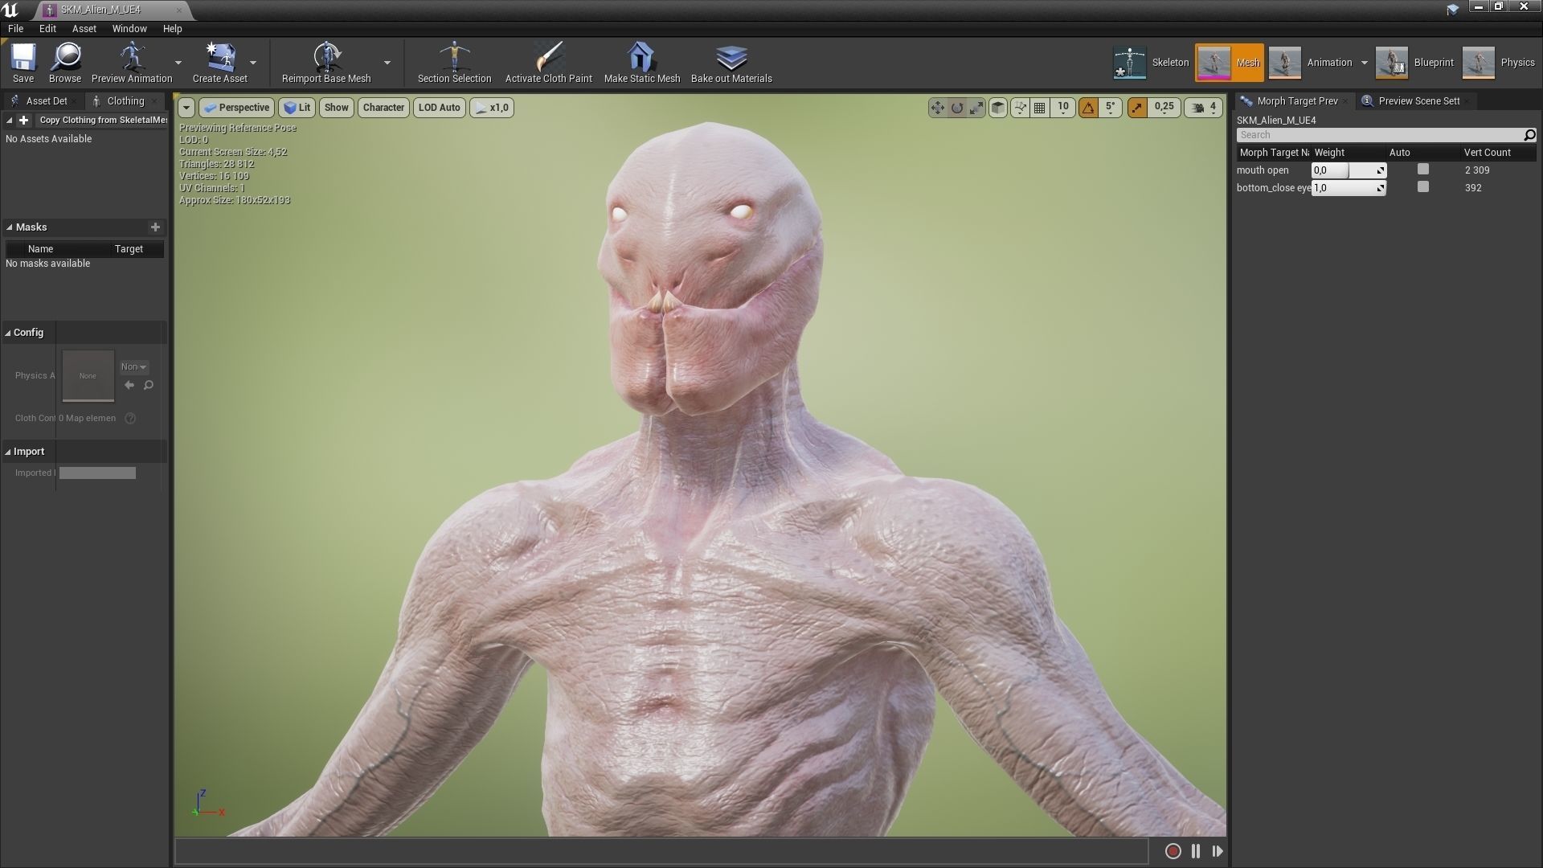Screen dimensions: 1543x868
Task: Select rotate gizmo mode in viewport
Action: pos(956,108)
